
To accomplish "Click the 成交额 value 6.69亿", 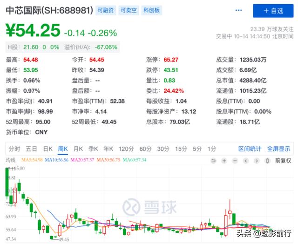I will [248, 70].
